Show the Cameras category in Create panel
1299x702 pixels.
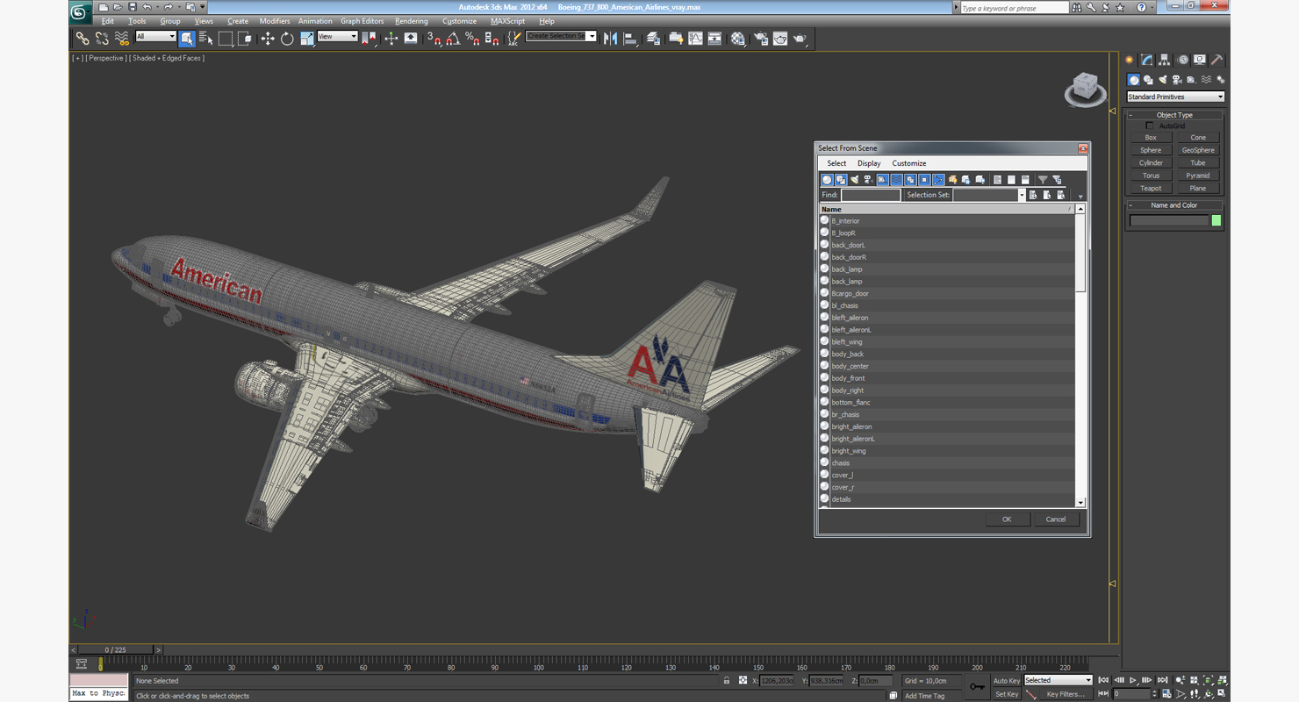coord(1177,79)
